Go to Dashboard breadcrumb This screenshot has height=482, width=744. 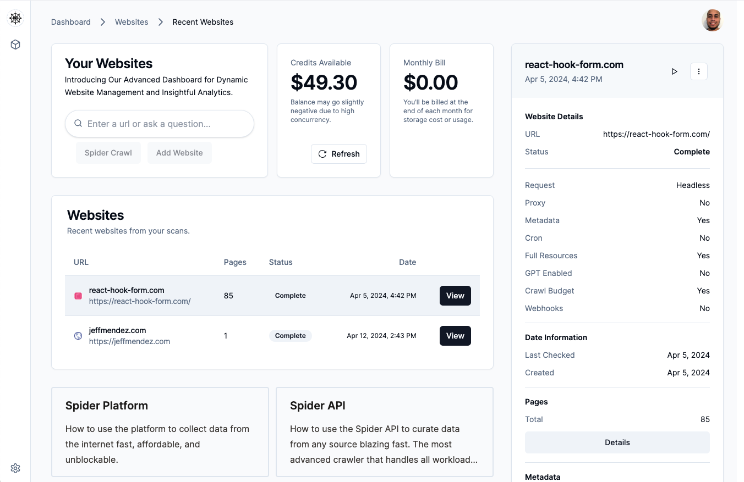pos(71,22)
